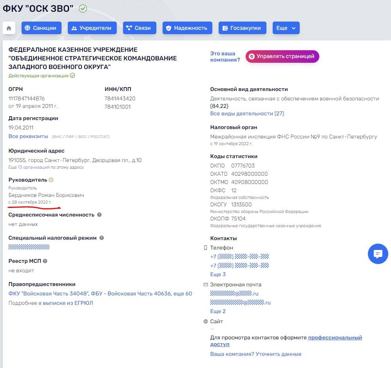
Task: Click the active status icon near Действующая организация
Action: coord(72,76)
